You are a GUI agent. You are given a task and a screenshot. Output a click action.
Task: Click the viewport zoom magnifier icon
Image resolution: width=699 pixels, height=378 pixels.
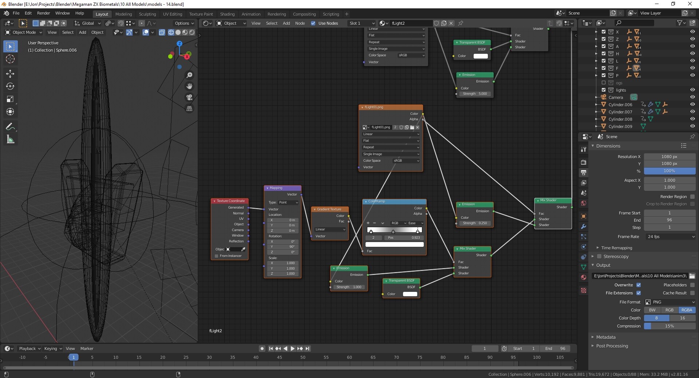coord(189,75)
